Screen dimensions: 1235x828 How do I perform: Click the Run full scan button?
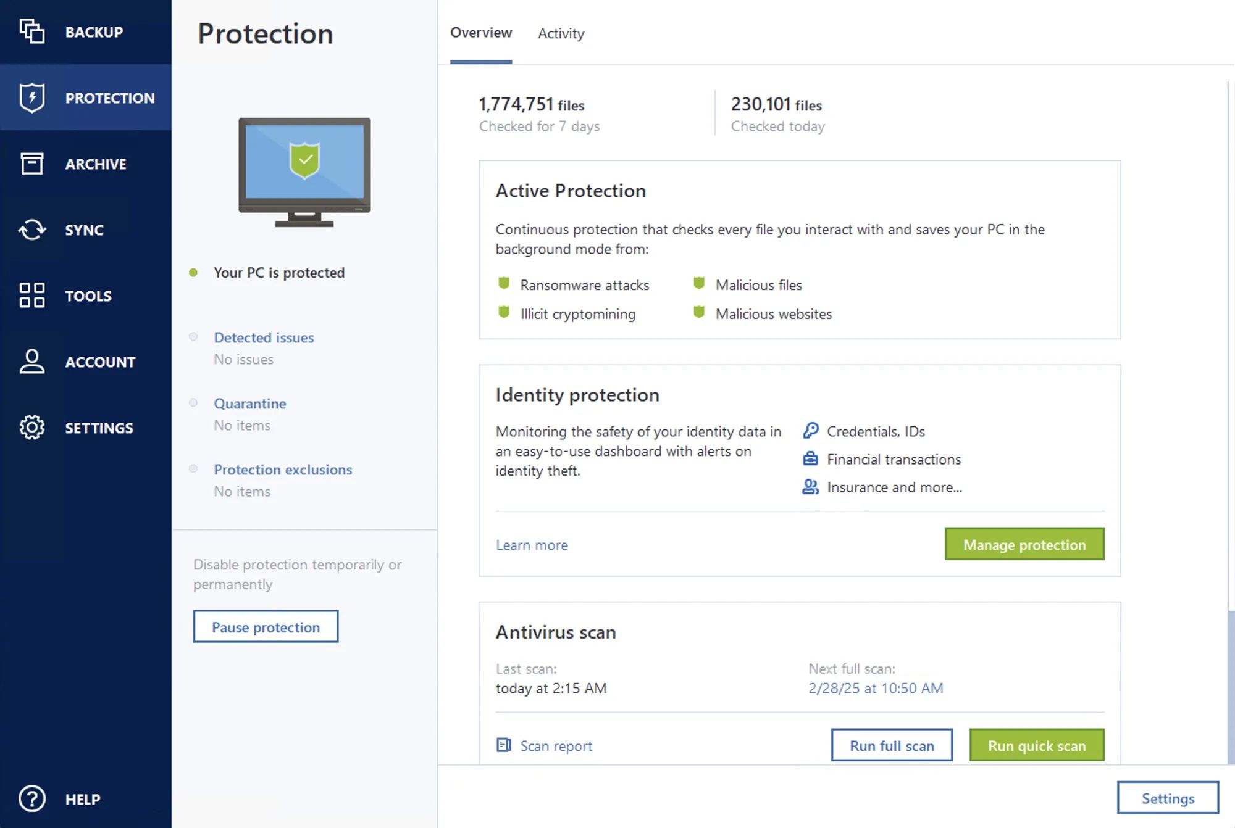click(x=891, y=745)
